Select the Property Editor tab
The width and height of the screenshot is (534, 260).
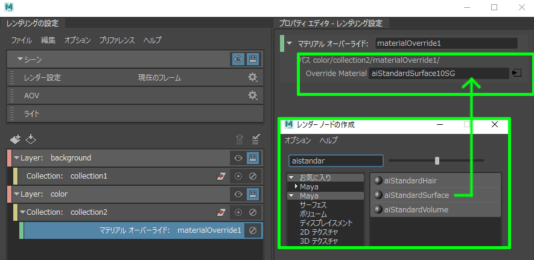[331, 24]
